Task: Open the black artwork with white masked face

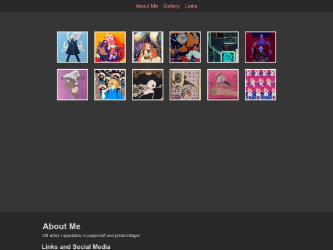Action: (147, 85)
